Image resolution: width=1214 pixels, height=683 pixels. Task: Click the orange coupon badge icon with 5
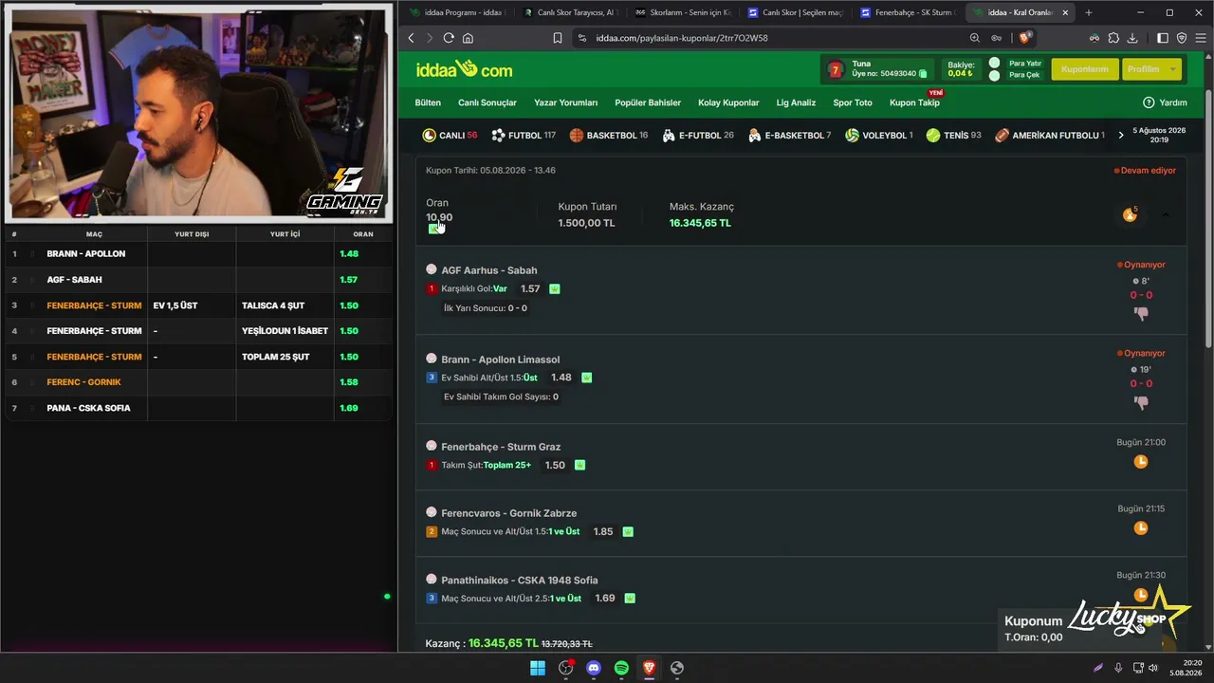1130,215
